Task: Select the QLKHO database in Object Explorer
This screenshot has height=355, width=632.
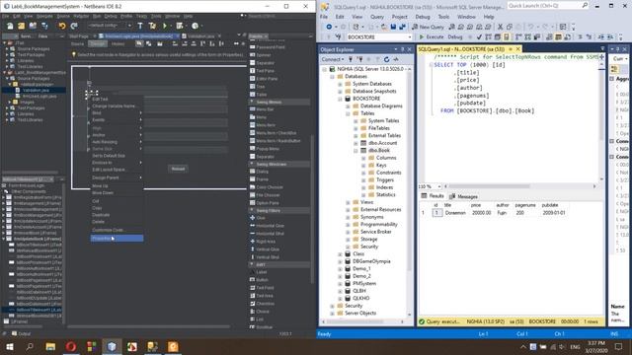Action: (360, 298)
